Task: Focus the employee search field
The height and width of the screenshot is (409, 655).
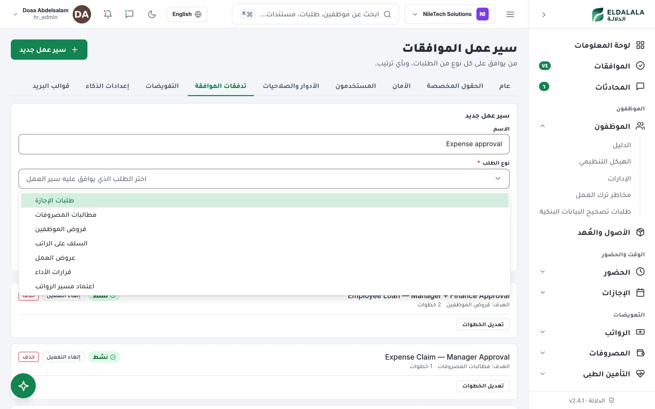Action: pyautogui.click(x=315, y=14)
